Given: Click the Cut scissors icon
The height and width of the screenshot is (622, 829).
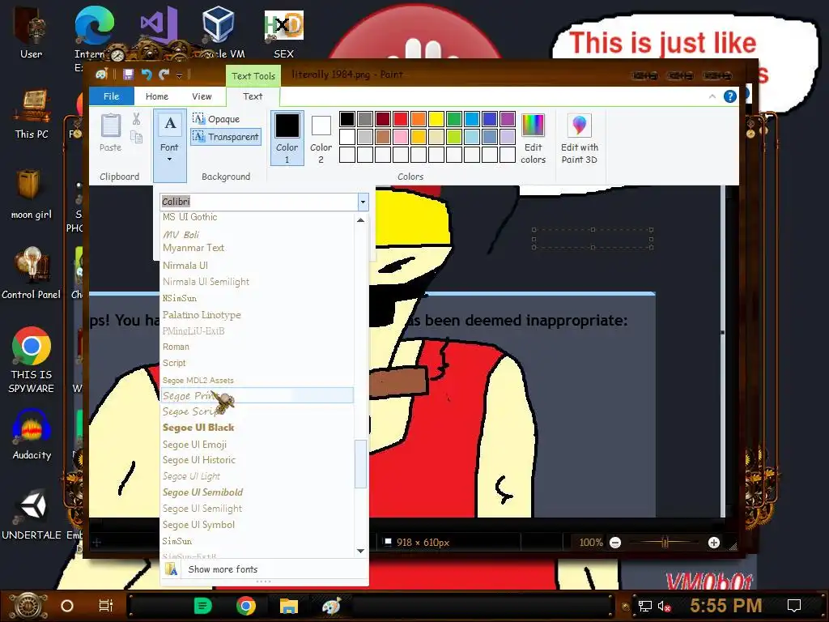Looking at the screenshot, I should (136, 119).
